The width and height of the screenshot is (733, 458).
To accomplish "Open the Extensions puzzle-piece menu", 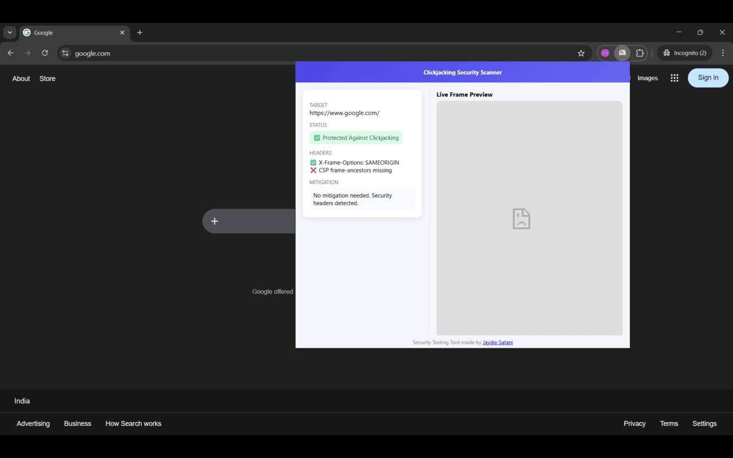I will pos(640,53).
